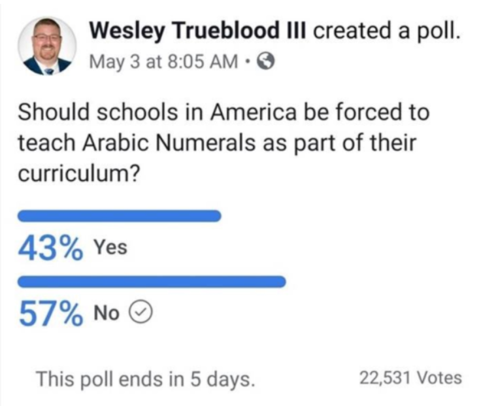Screen dimensions: 481x406
Task: Click "This poll ends in 5 days." text
Action: pos(144,379)
